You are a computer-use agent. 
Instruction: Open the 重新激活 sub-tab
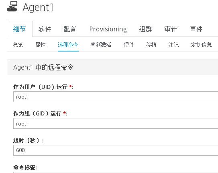point(101,45)
